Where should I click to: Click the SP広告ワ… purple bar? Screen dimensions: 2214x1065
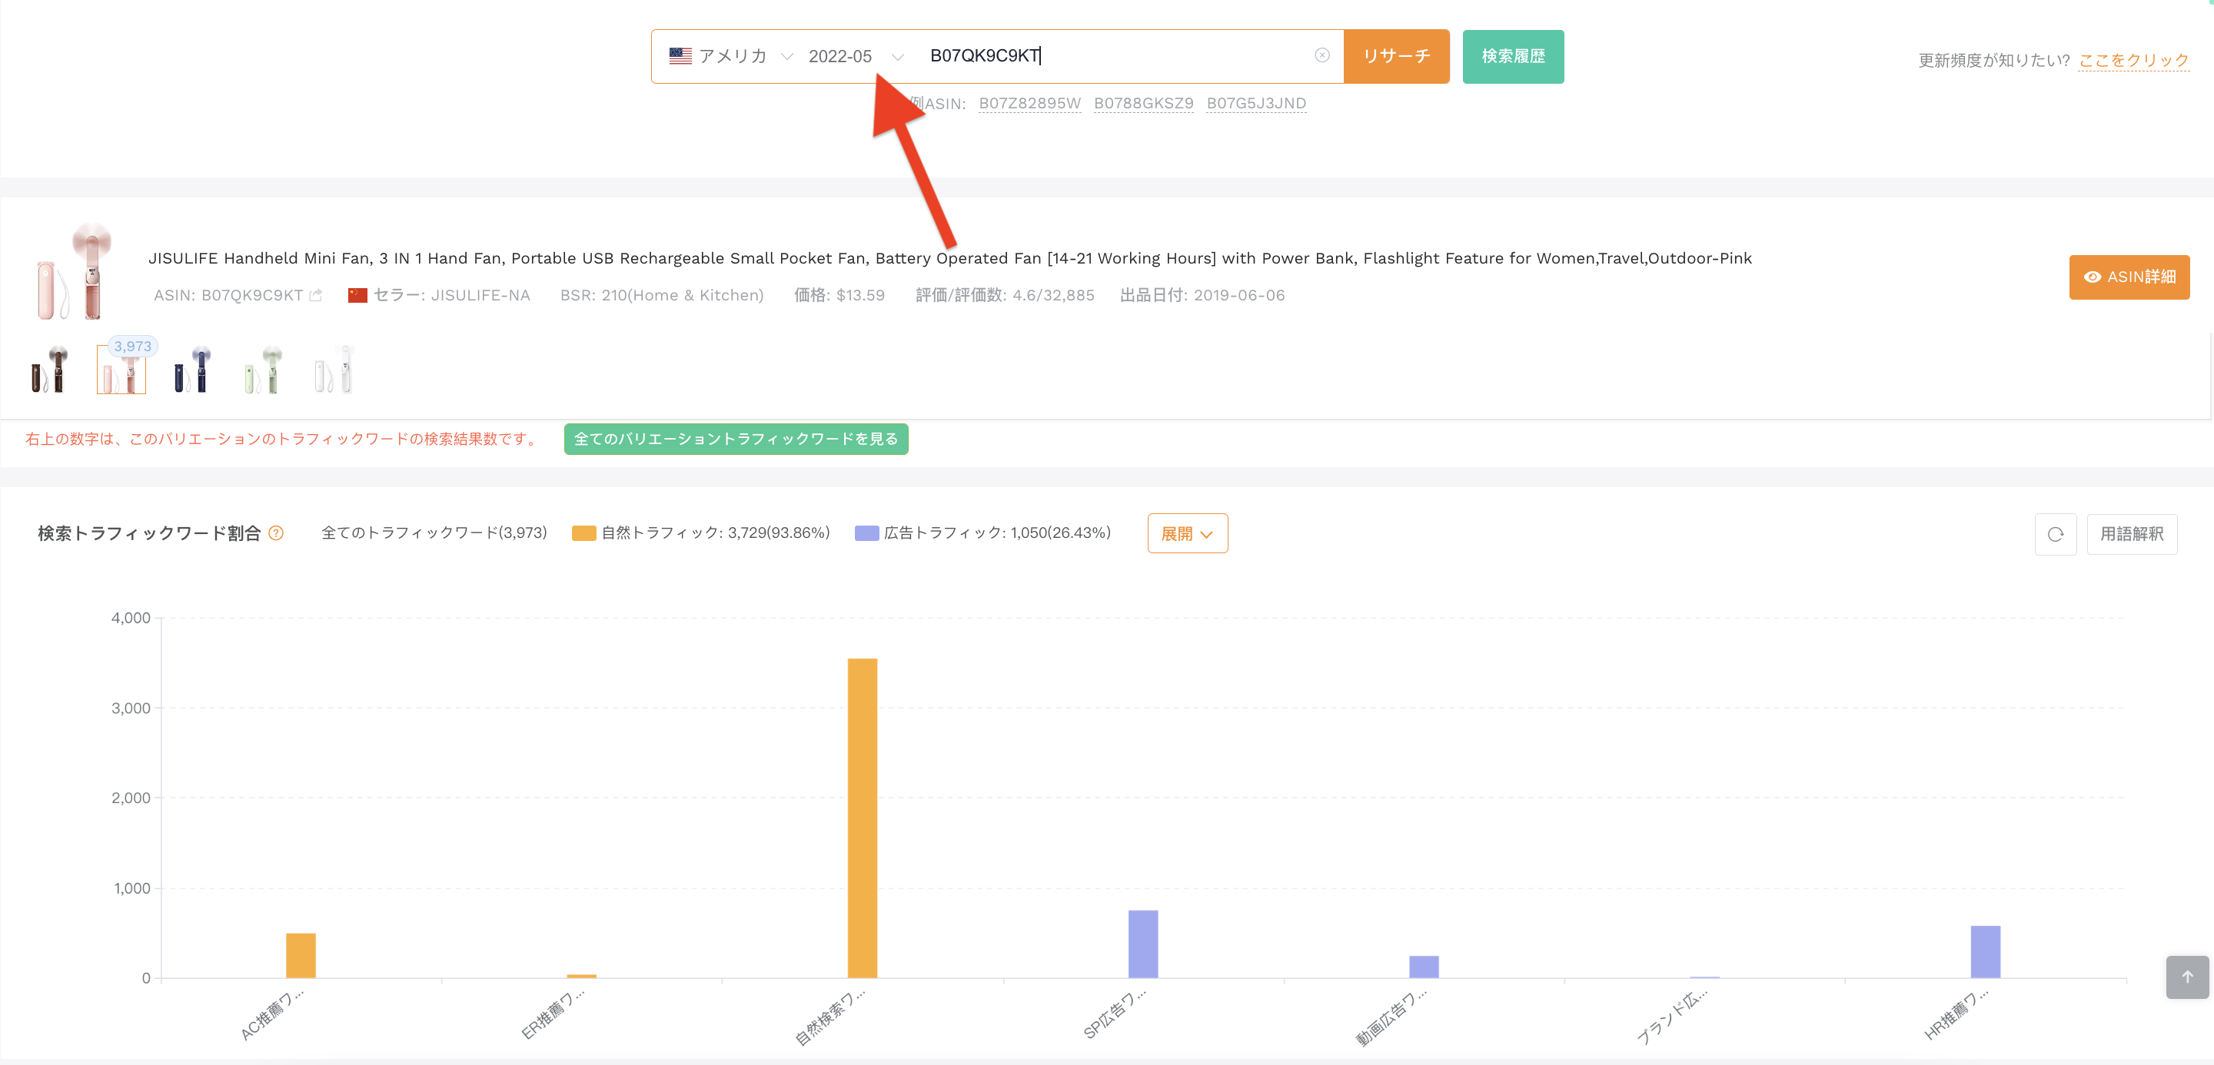[1143, 944]
